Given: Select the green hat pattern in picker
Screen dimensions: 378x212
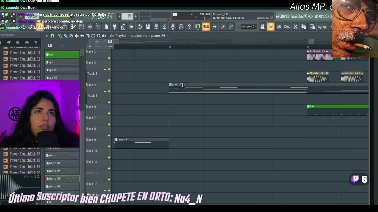Looking at the screenshot, I should 62,54.
